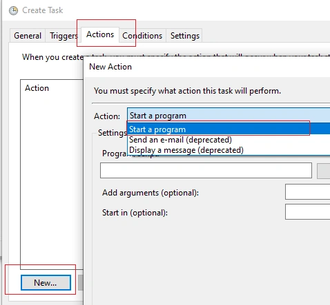This screenshot has height=305, width=330.
Task: Click the 'You must specify what action' text
Action: (x=187, y=91)
